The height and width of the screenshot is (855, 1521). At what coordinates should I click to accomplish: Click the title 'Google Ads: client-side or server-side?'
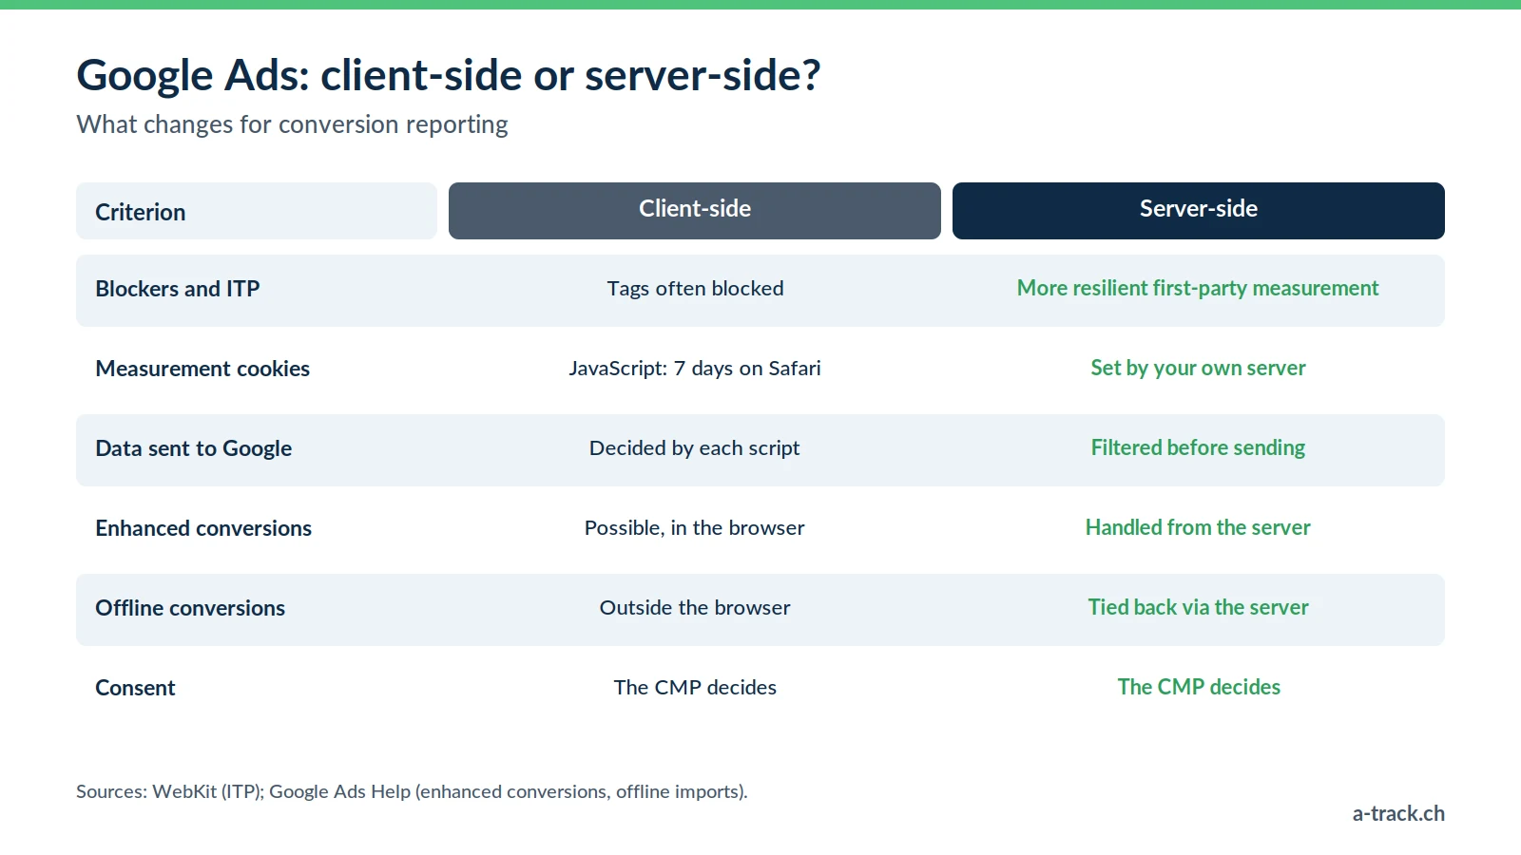[x=448, y=76]
